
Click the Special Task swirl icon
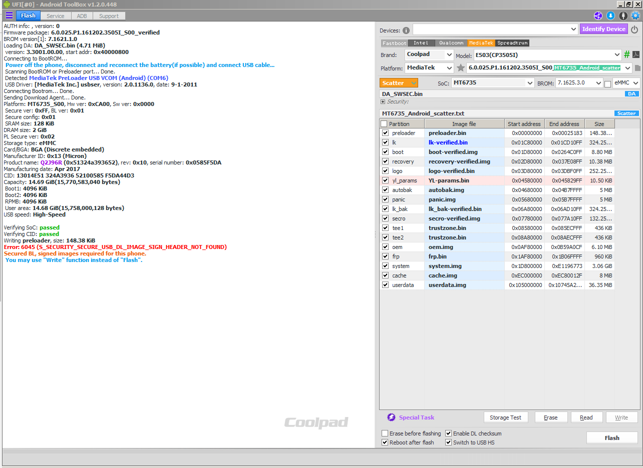391,417
